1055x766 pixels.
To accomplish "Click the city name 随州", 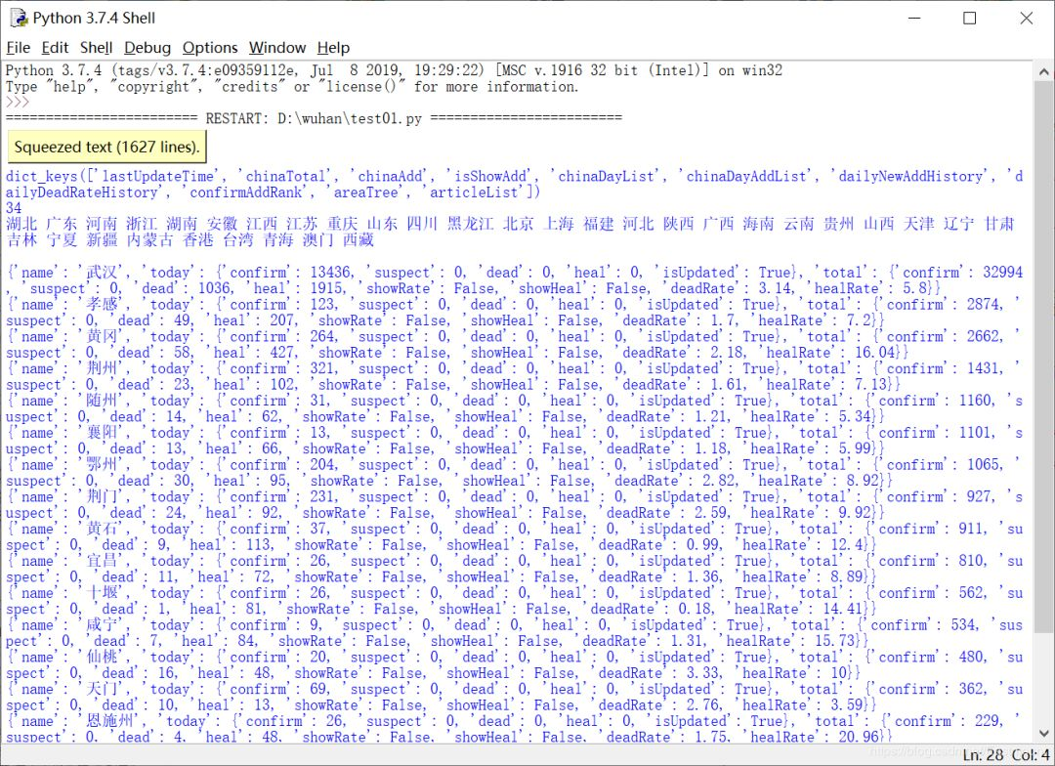I will click(x=102, y=401).
